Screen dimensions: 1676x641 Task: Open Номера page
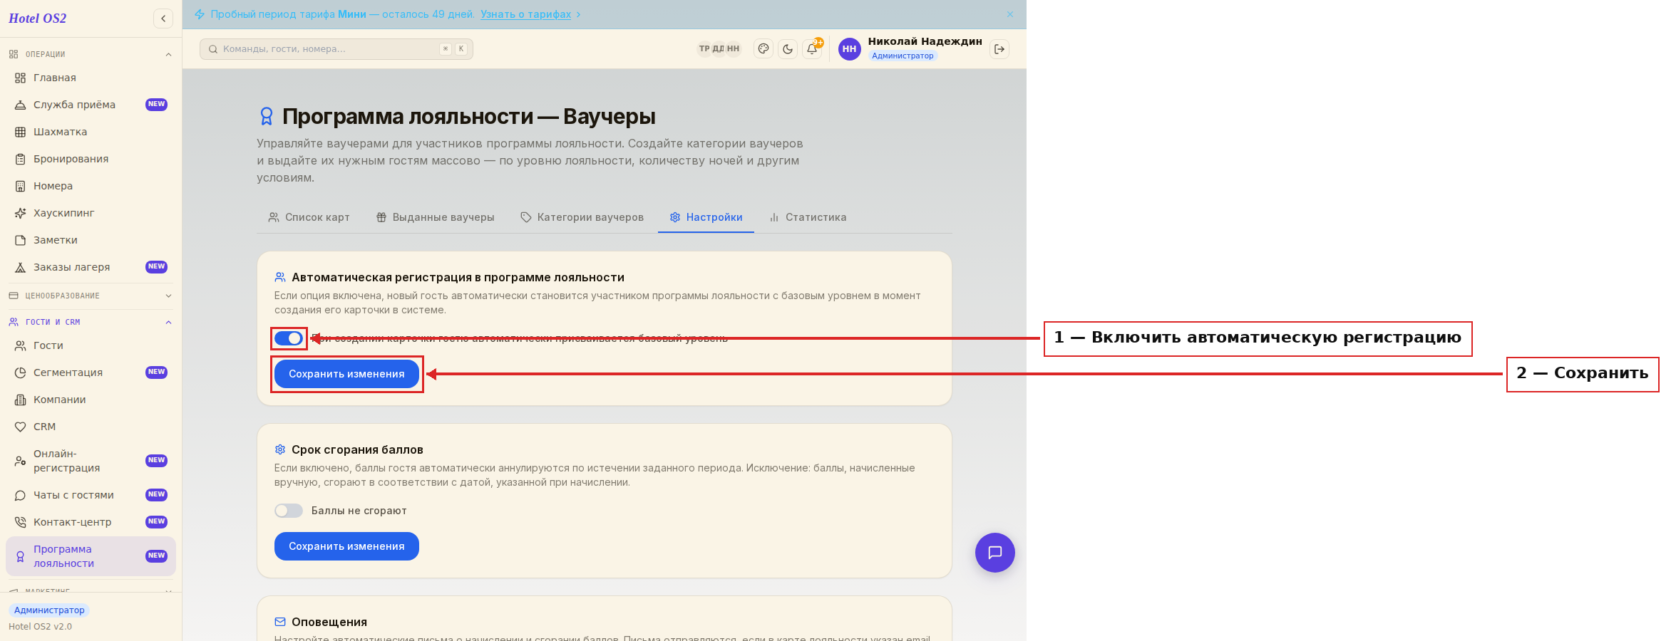pyautogui.click(x=91, y=186)
